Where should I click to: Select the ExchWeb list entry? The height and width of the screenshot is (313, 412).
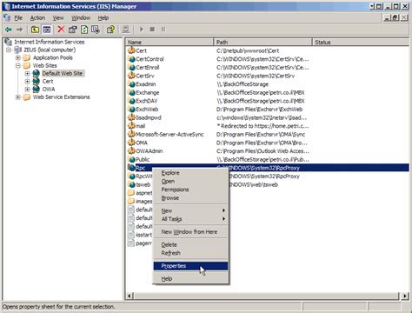[x=147, y=110]
